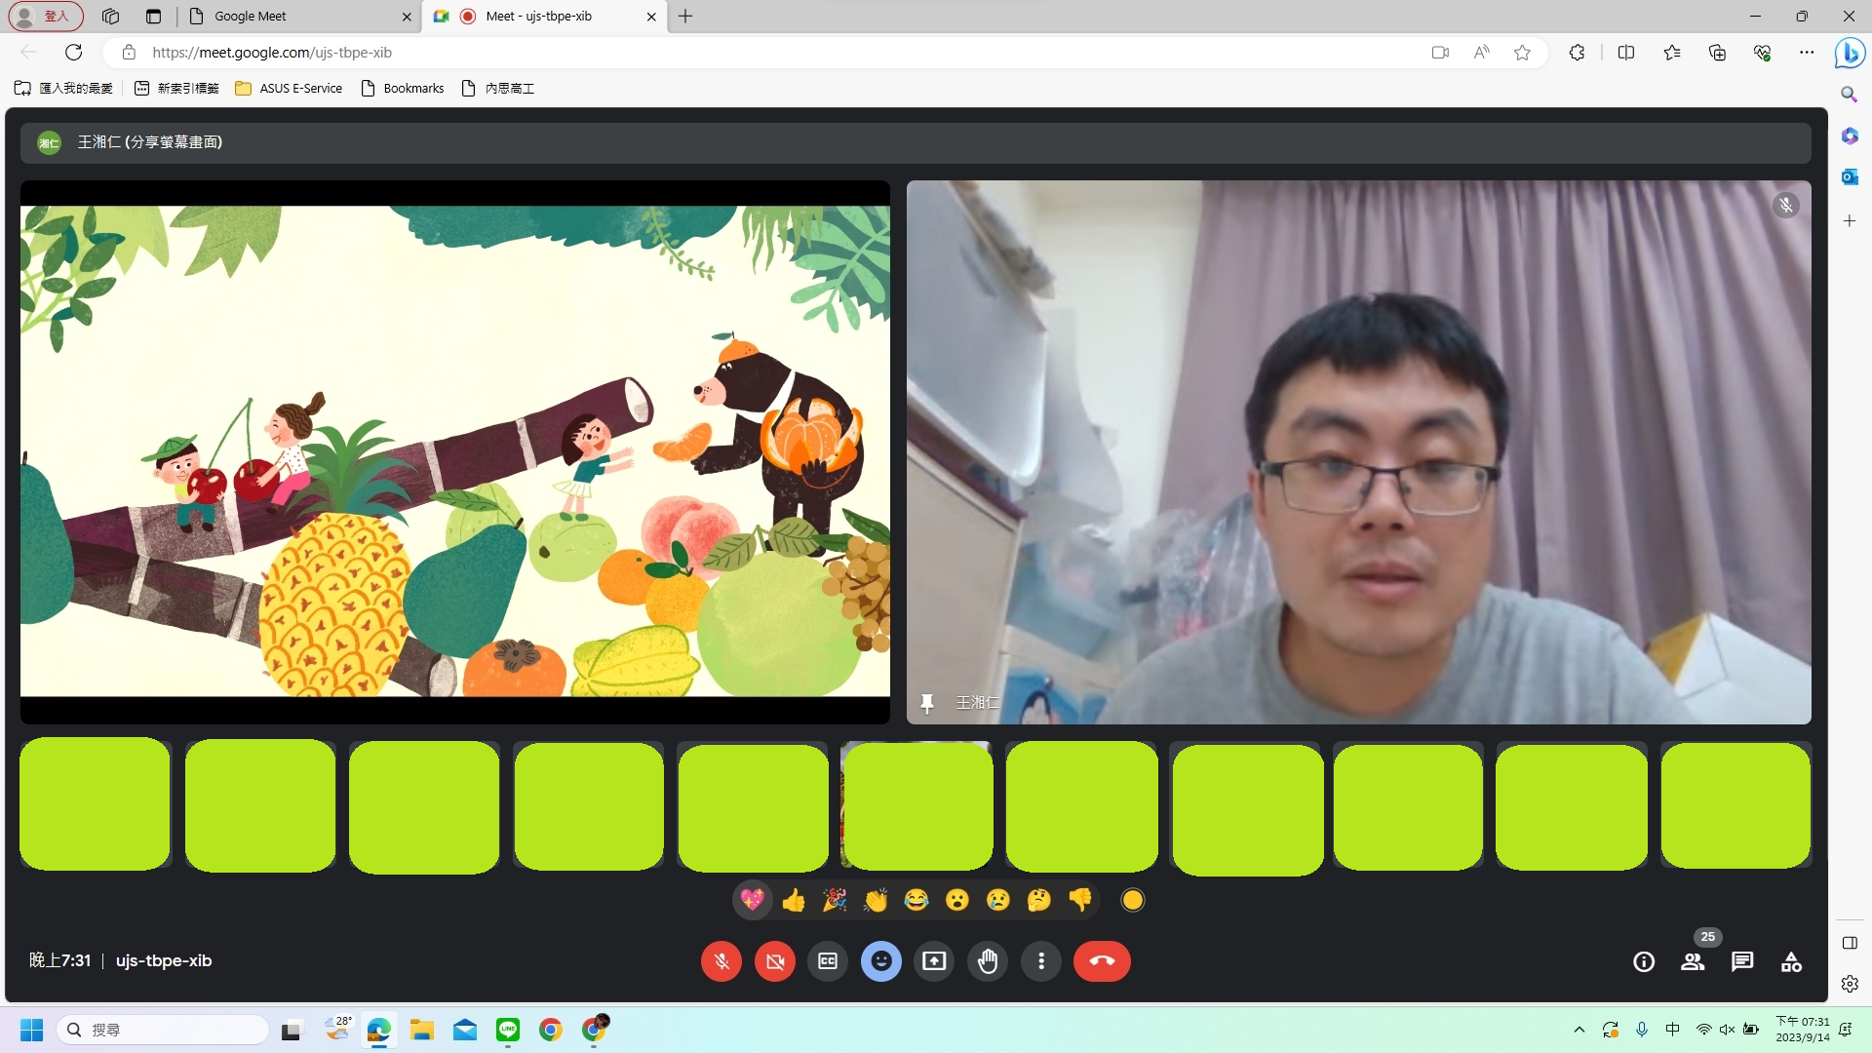Open the Edge sidebar search icon

tap(1850, 95)
